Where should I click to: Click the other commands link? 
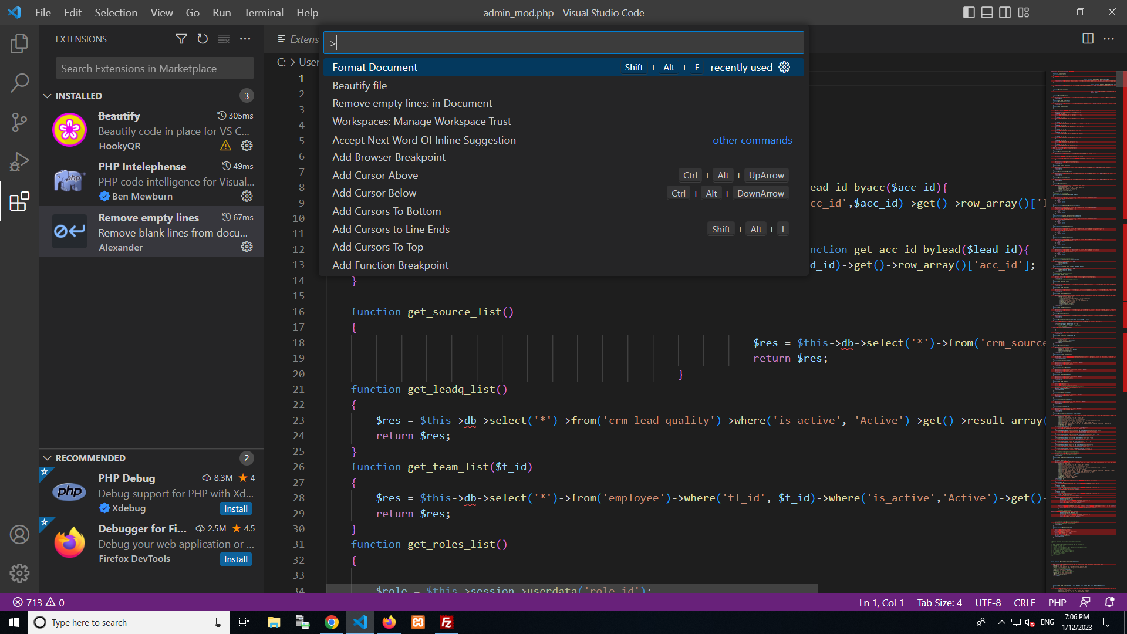[x=752, y=140]
